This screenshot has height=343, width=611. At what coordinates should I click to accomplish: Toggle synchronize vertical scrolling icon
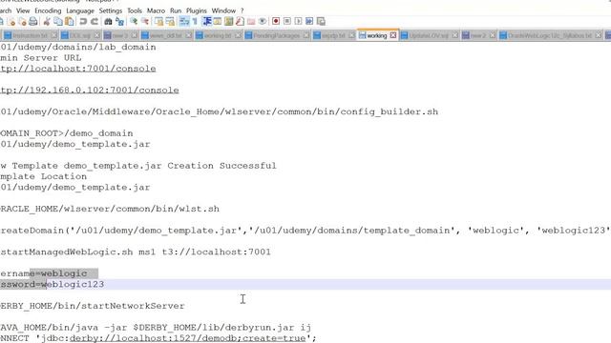158,21
